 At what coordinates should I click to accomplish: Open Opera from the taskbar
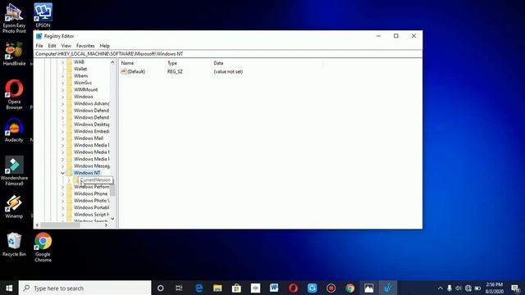(x=294, y=288)
